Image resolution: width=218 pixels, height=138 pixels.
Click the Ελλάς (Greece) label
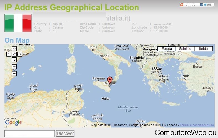[x=157, y=70]
